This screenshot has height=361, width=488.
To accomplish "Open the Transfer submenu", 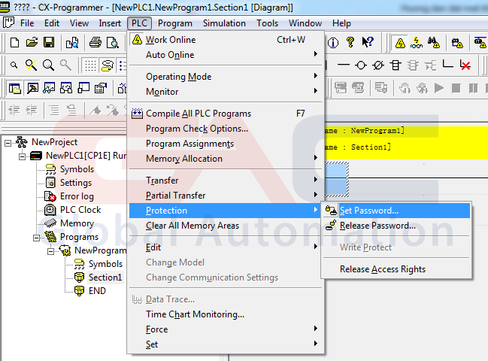I will [x=226, y=180].
